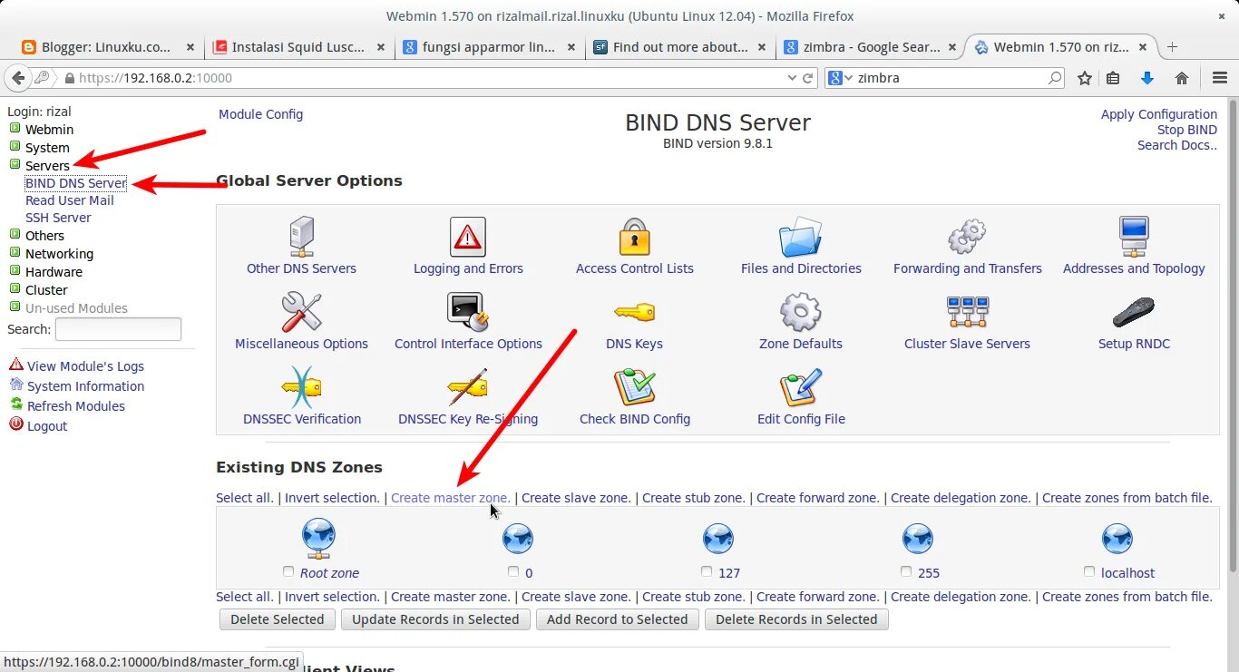Image resolution: width=1239 pixels, height=672 pixels.
Task: Open the Check BIND Config clipboard icon
Action: pos(635,387)
